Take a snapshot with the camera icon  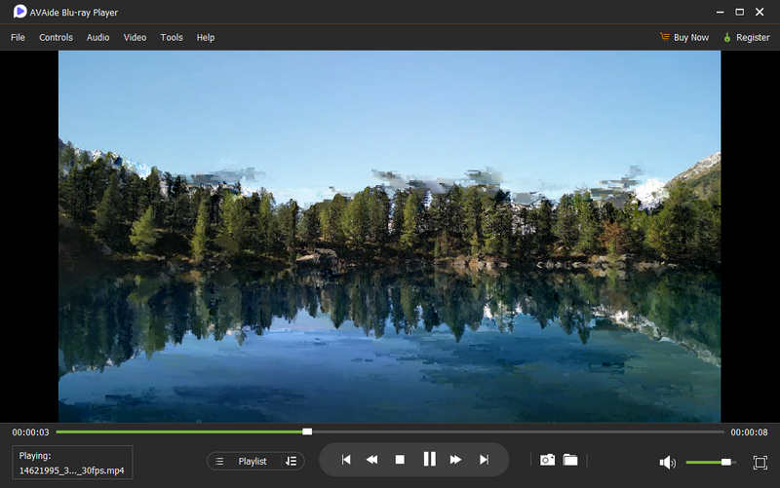pos(548,460)
